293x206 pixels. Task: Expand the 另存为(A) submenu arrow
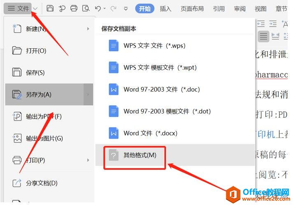point(88,94)
